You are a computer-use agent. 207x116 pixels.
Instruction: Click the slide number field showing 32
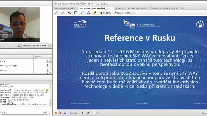coord(93,113)
